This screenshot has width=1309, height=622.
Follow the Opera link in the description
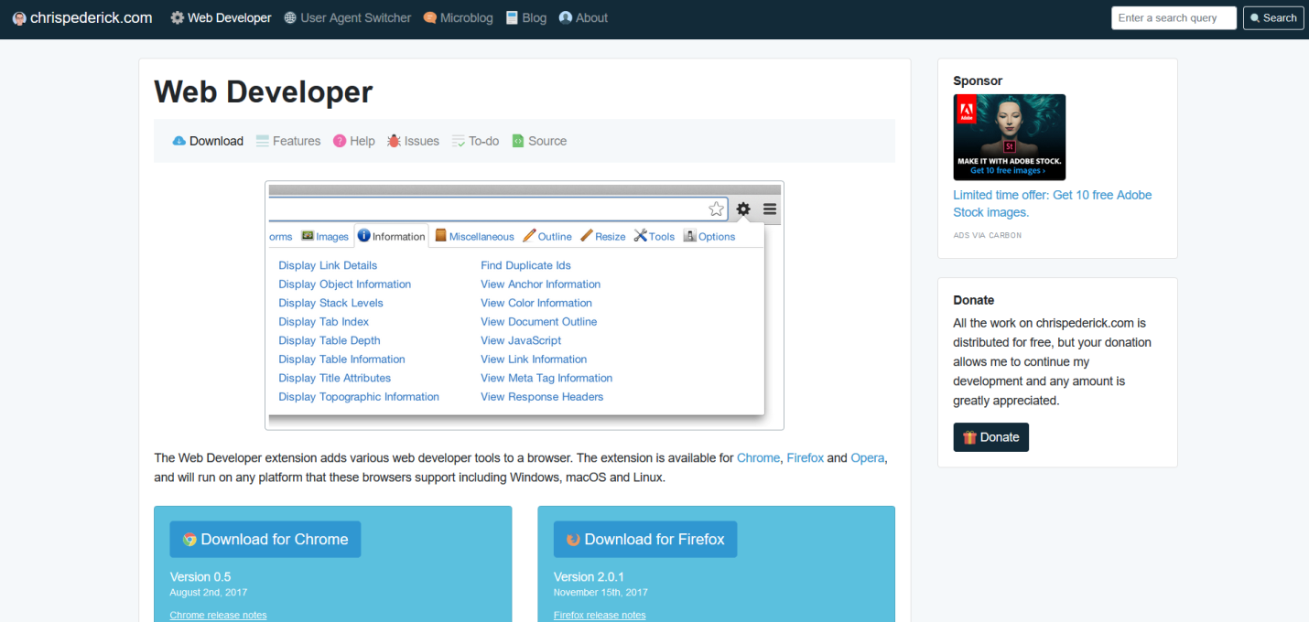[866, 457]
